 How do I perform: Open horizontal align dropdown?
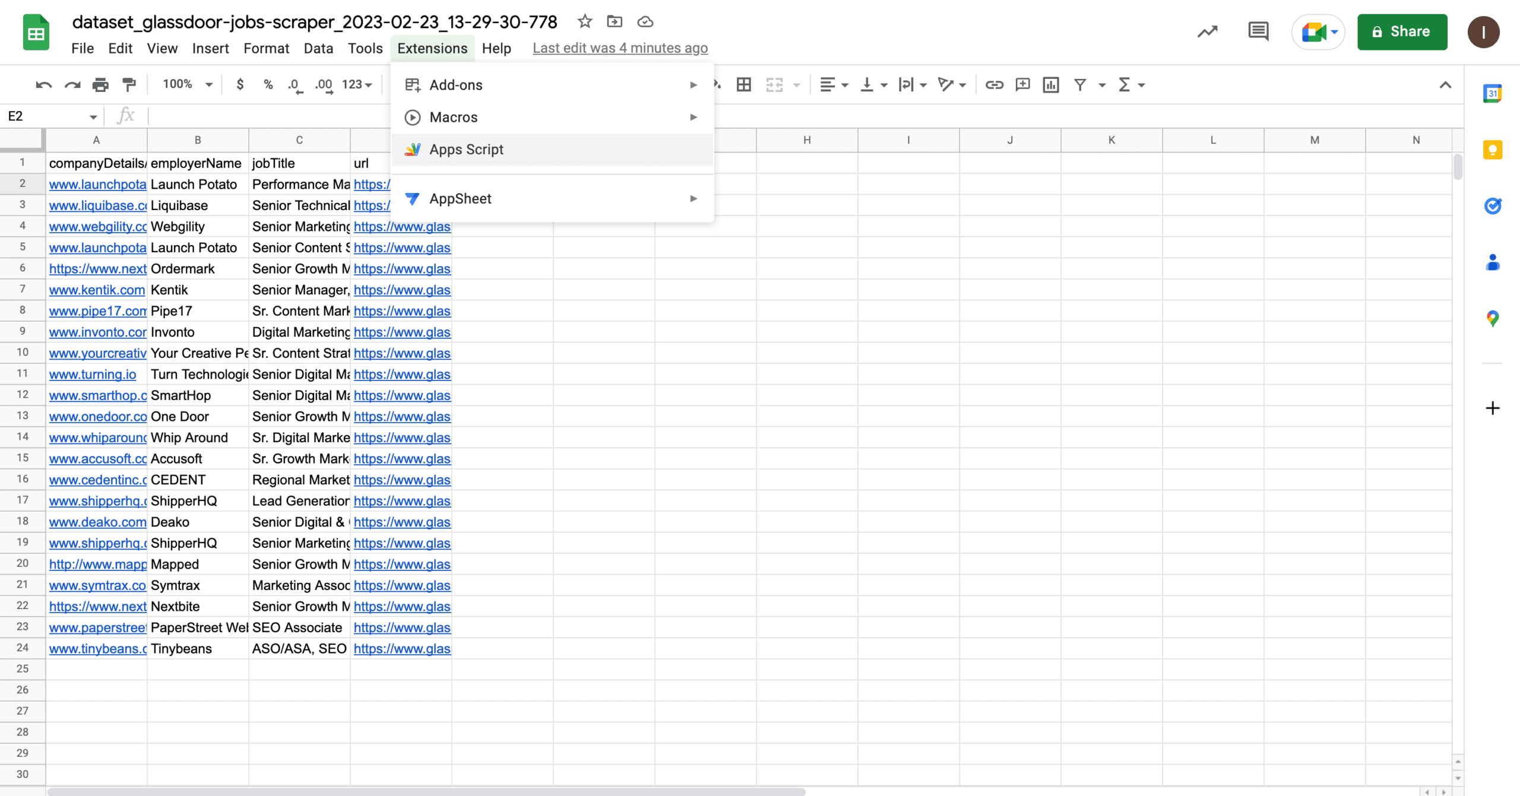pyautogui.click(x=834, y=85)
